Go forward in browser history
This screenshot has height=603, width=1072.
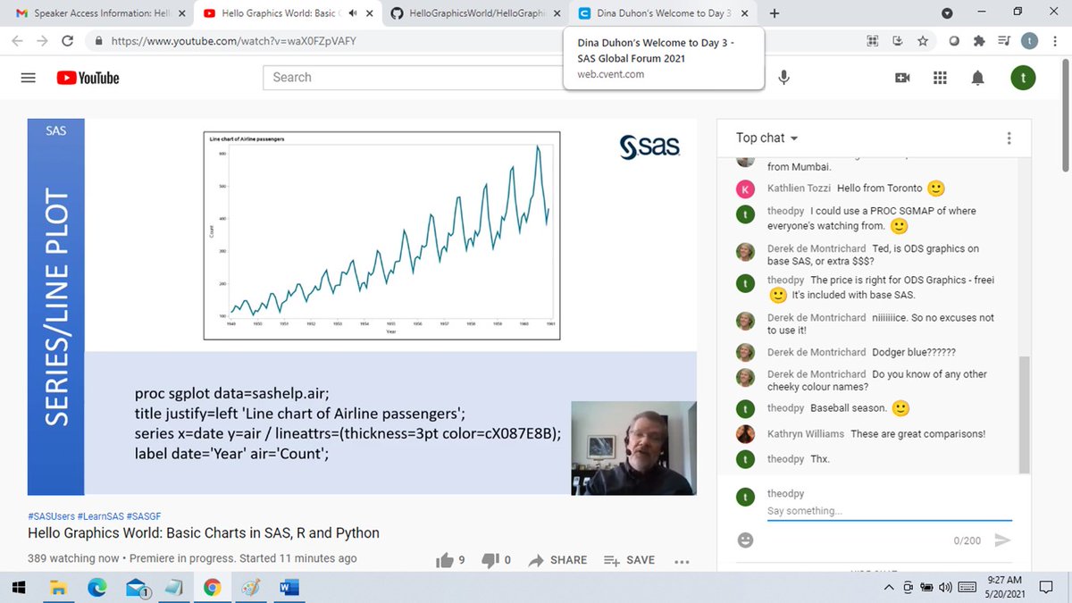42,41
